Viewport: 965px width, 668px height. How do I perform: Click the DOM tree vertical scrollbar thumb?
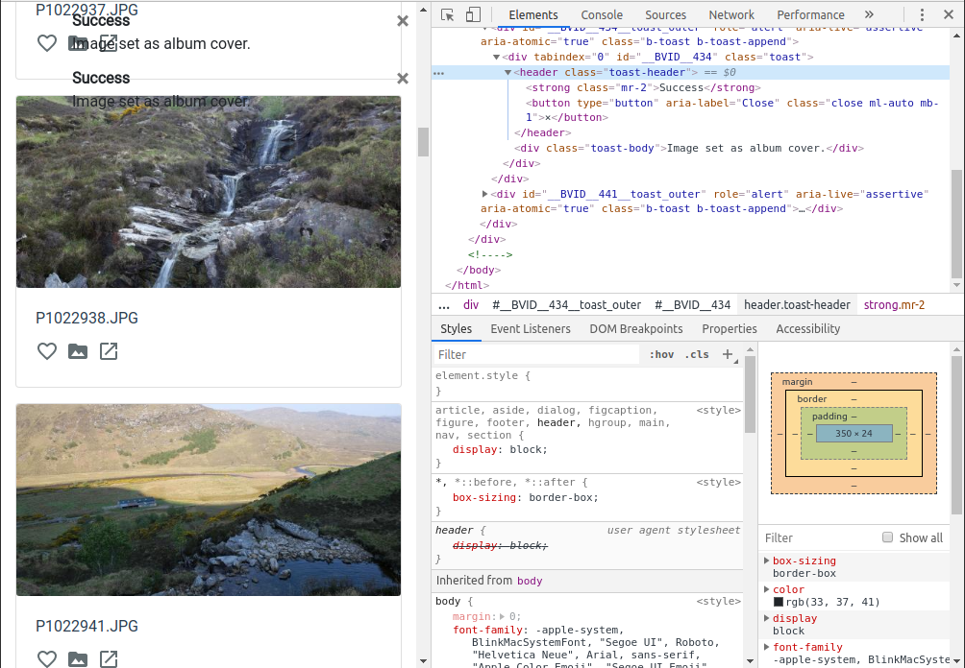pos(956,225)
